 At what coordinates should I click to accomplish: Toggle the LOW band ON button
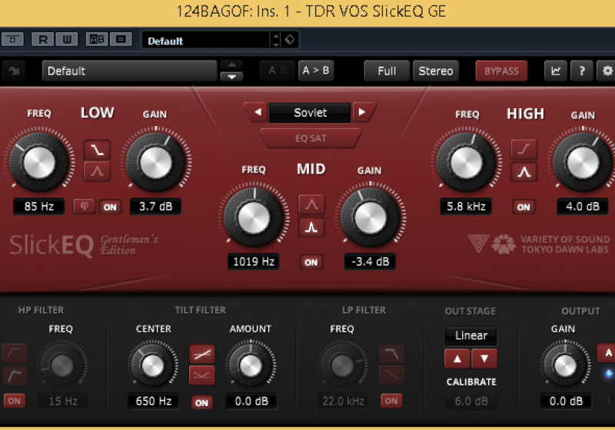pyautogui.click(x=110, y=207)
